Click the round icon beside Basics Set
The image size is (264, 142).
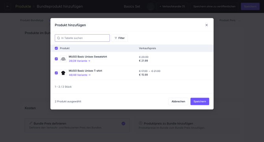(x=151, y=7)
